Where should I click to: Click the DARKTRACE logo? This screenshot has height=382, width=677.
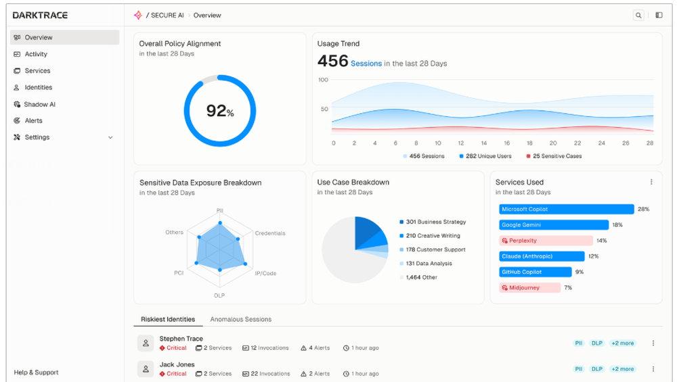(40, 15)
